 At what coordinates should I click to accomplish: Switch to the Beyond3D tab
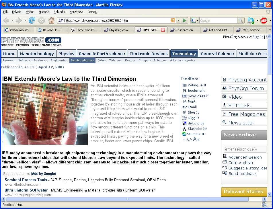tap(52, 30)
